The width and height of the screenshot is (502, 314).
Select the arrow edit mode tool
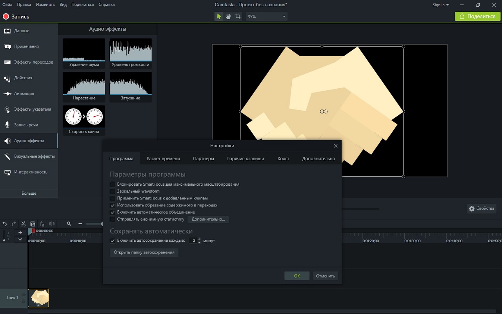[x=219, y=16]
